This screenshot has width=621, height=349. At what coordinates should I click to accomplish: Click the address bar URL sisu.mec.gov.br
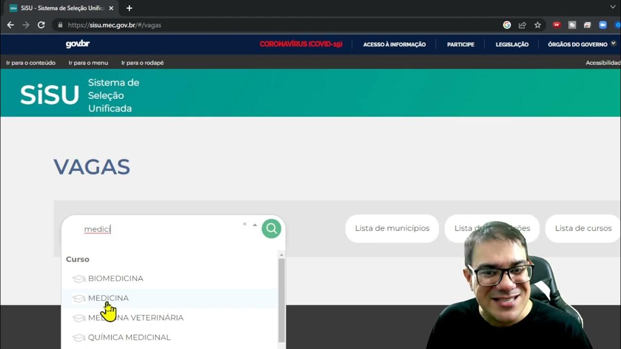point(114,25)
